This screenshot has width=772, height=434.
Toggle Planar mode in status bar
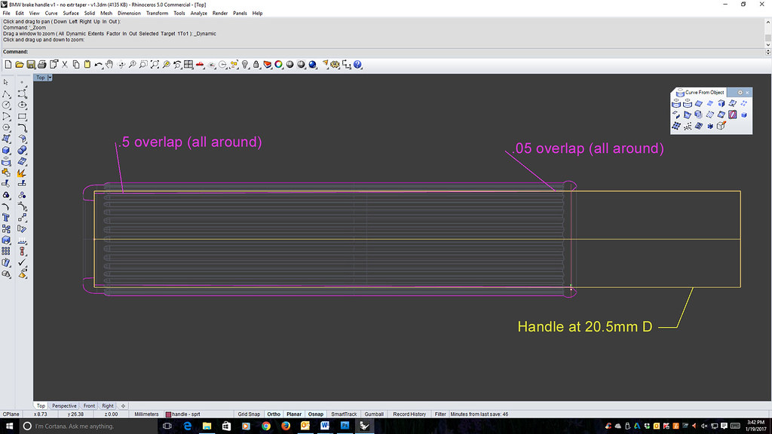(294, 414)
